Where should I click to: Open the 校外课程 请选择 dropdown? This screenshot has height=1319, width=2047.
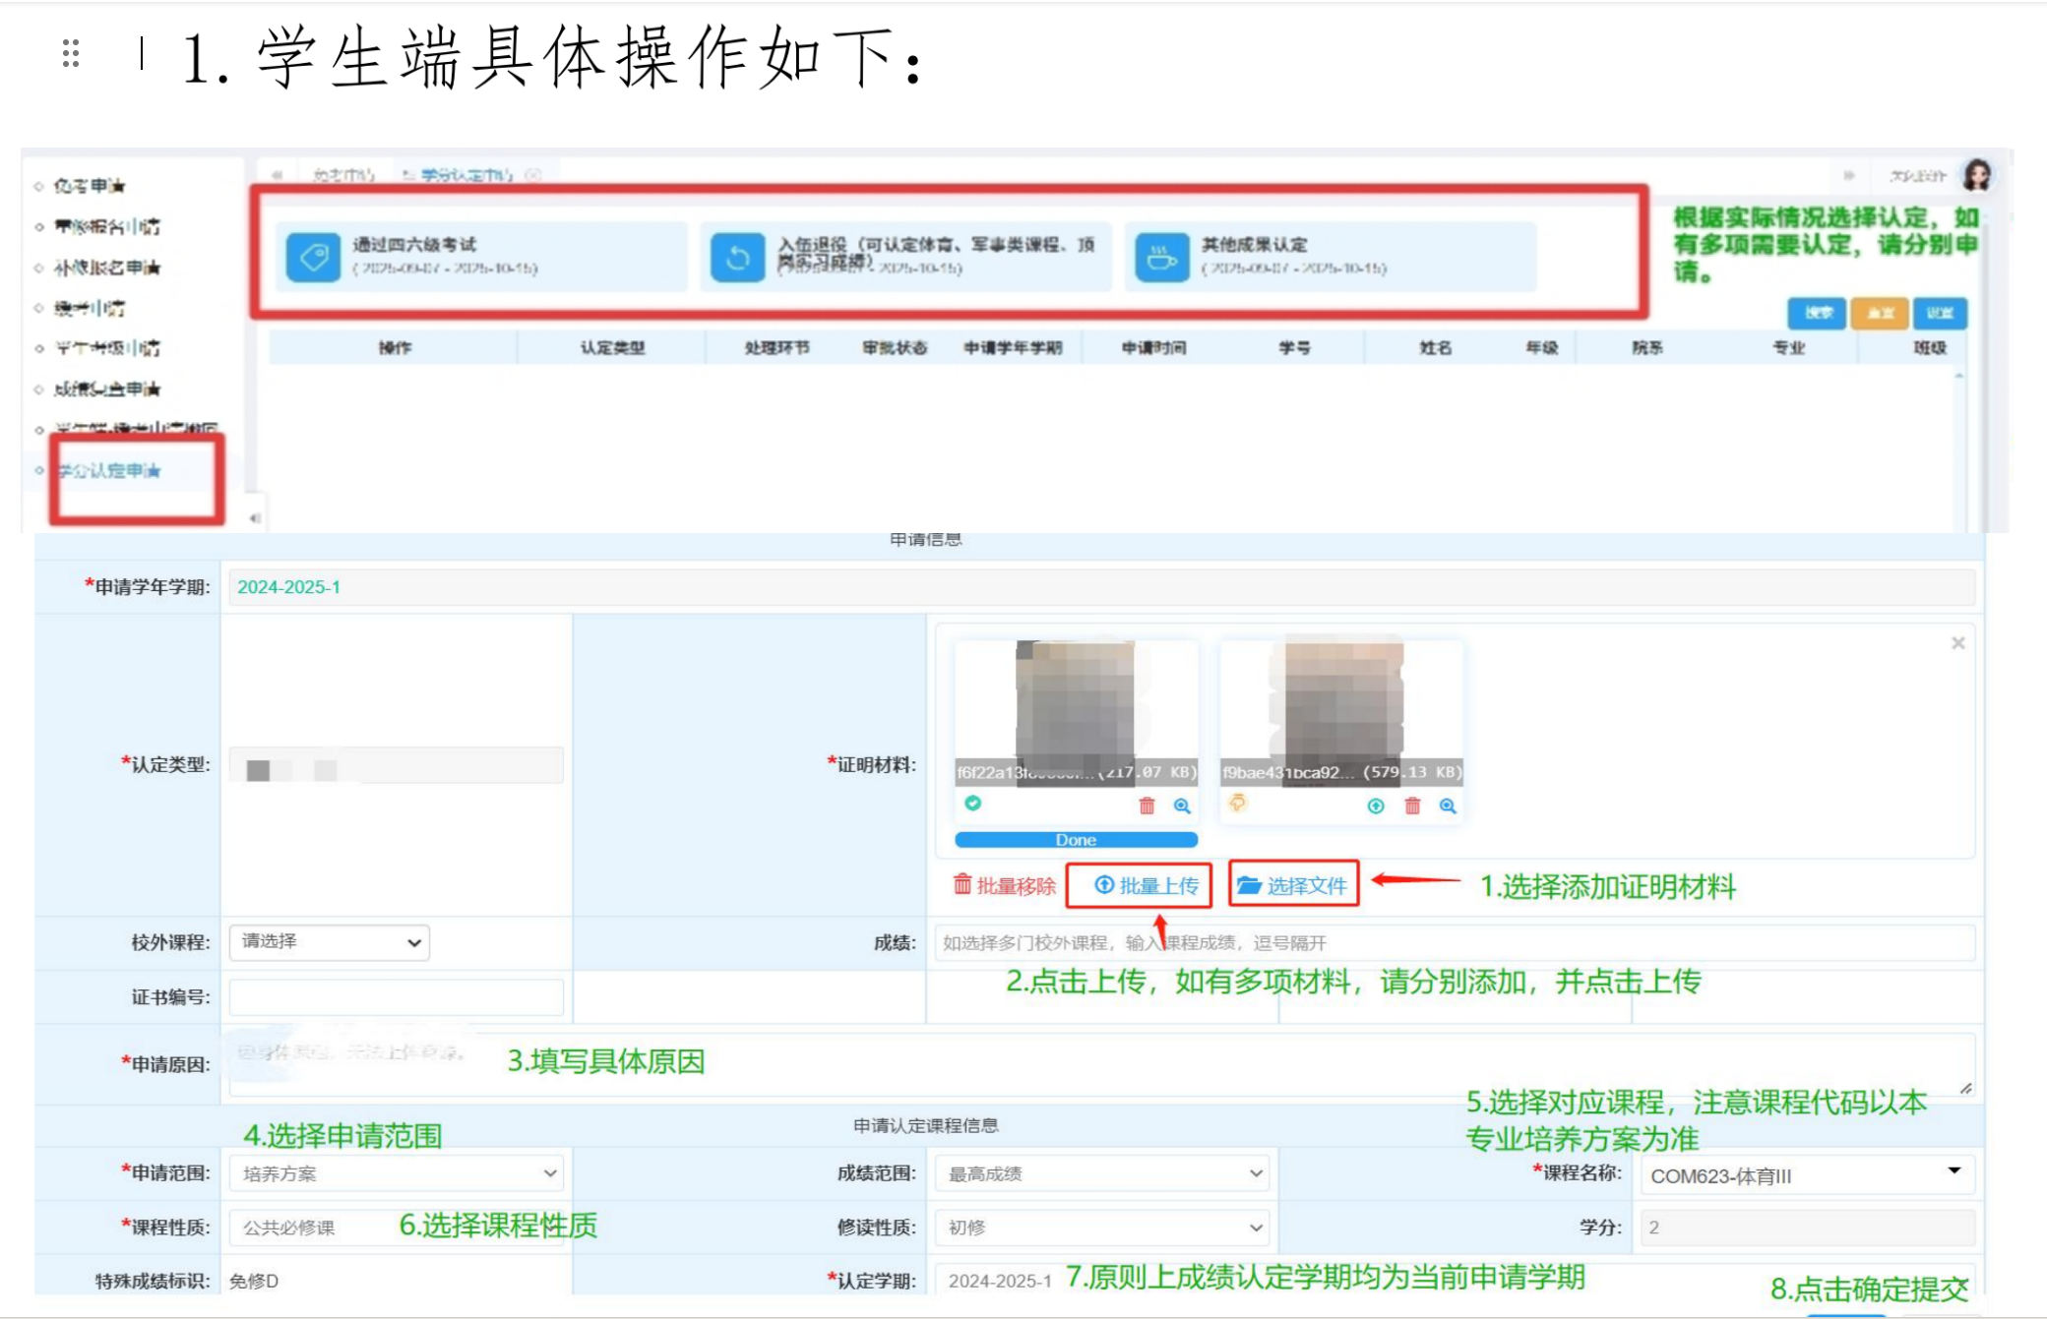click(330, 942)
